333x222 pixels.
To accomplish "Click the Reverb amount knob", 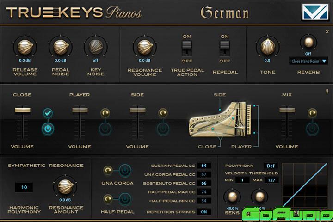I will click(x=308, y=42).
